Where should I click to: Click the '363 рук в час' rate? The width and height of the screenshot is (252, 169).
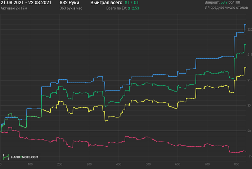(71, 8)
